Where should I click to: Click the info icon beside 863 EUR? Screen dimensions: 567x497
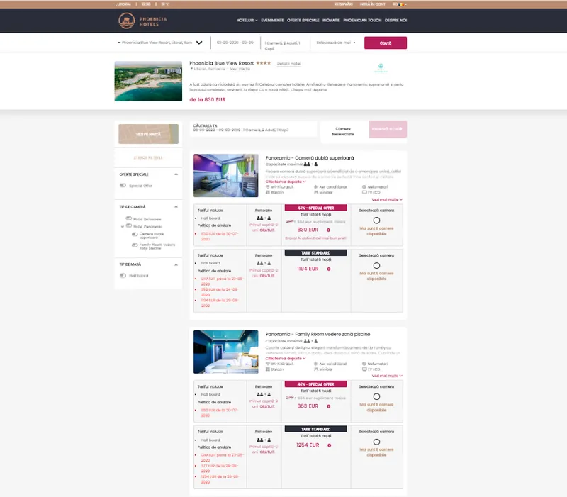point(328,406)
